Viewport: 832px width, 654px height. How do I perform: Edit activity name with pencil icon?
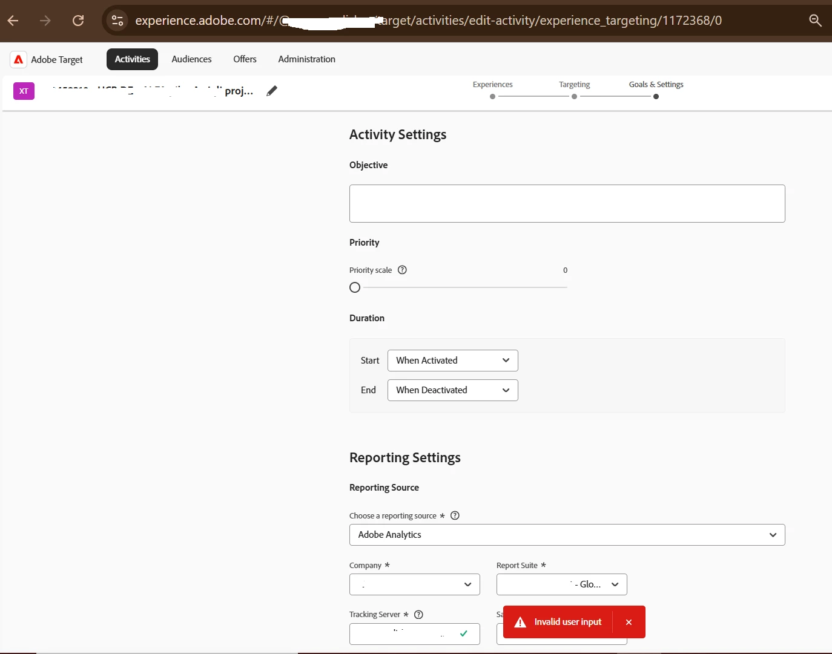(x=272, y=91)
